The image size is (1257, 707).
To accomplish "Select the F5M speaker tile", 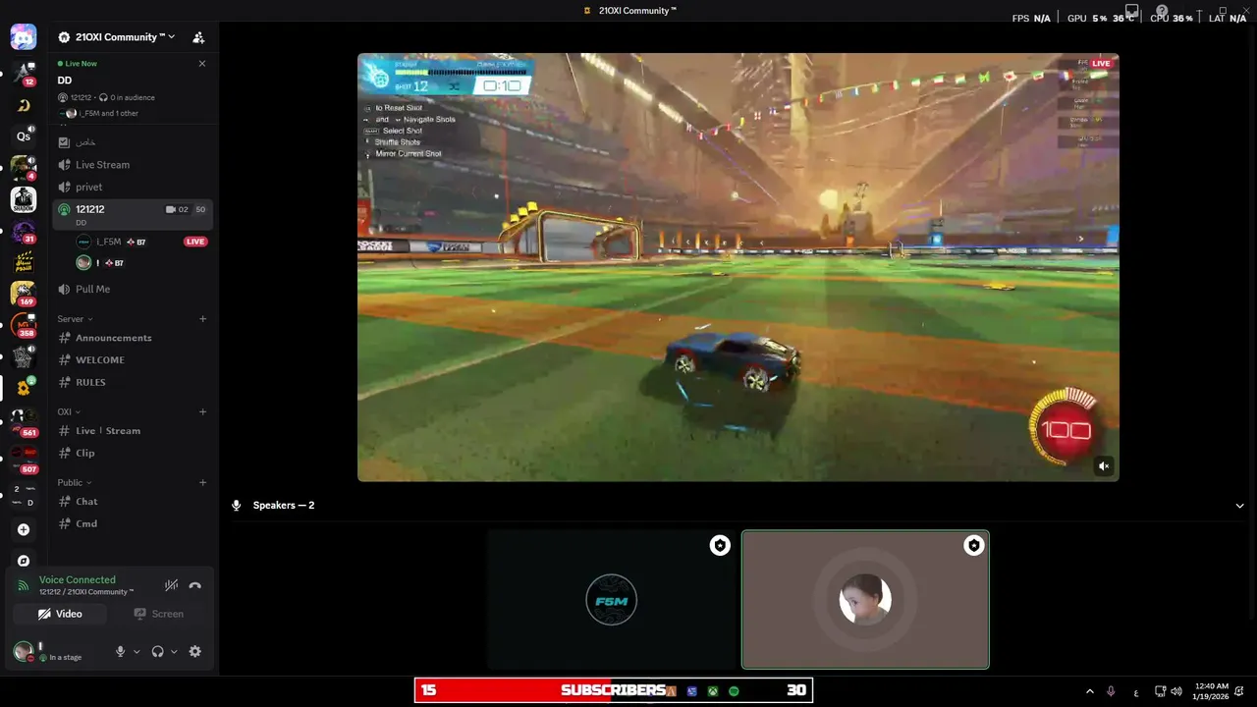I will [612, 599].
